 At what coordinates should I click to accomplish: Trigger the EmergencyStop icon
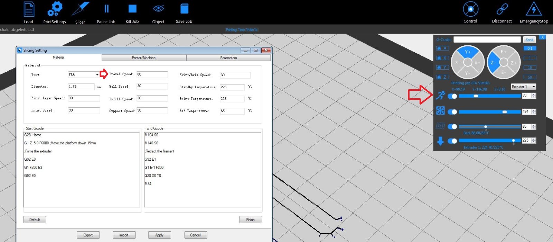point(534,9)
